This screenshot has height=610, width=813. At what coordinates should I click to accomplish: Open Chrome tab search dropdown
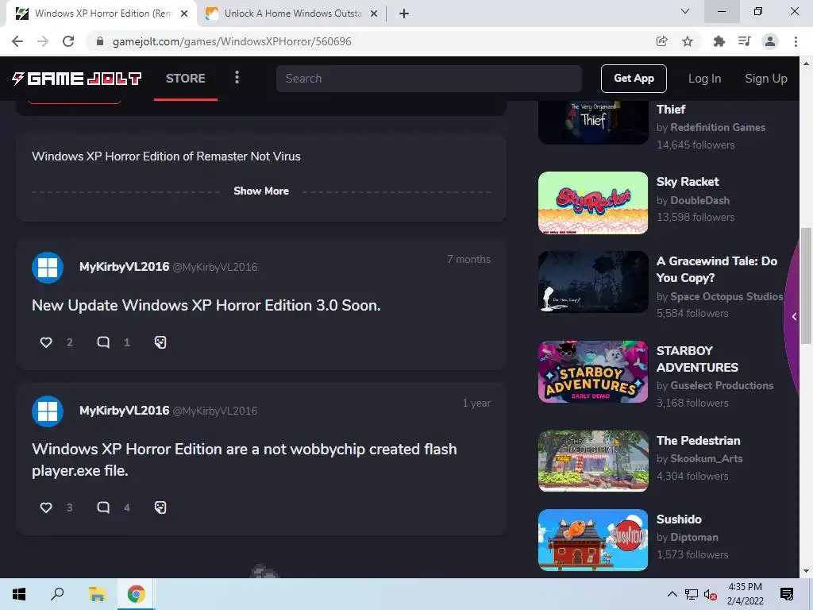click(x=685, y=11)
